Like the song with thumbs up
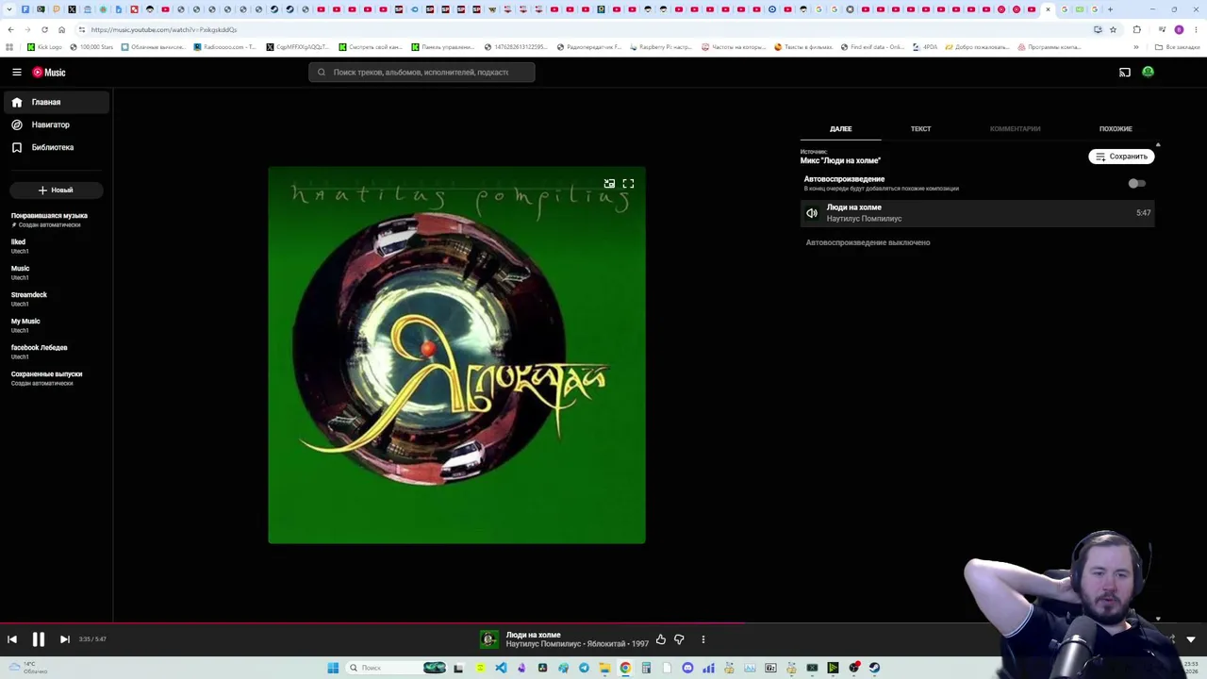Image resolution: width=1207 pixels, height=679 pixels. click(x=661, y=639)
